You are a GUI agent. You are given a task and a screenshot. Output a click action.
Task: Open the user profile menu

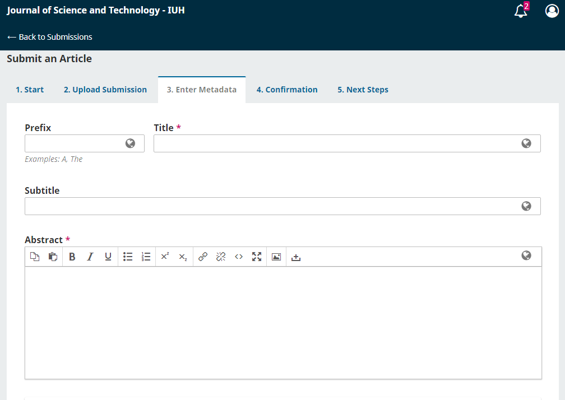552,11
